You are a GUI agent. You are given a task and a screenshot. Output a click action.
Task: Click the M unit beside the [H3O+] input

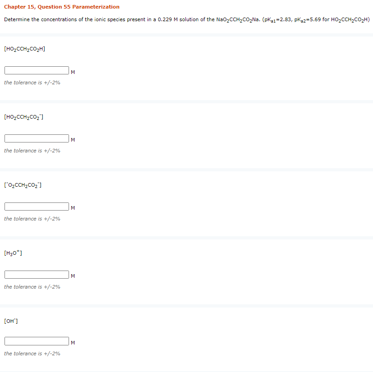73,276
